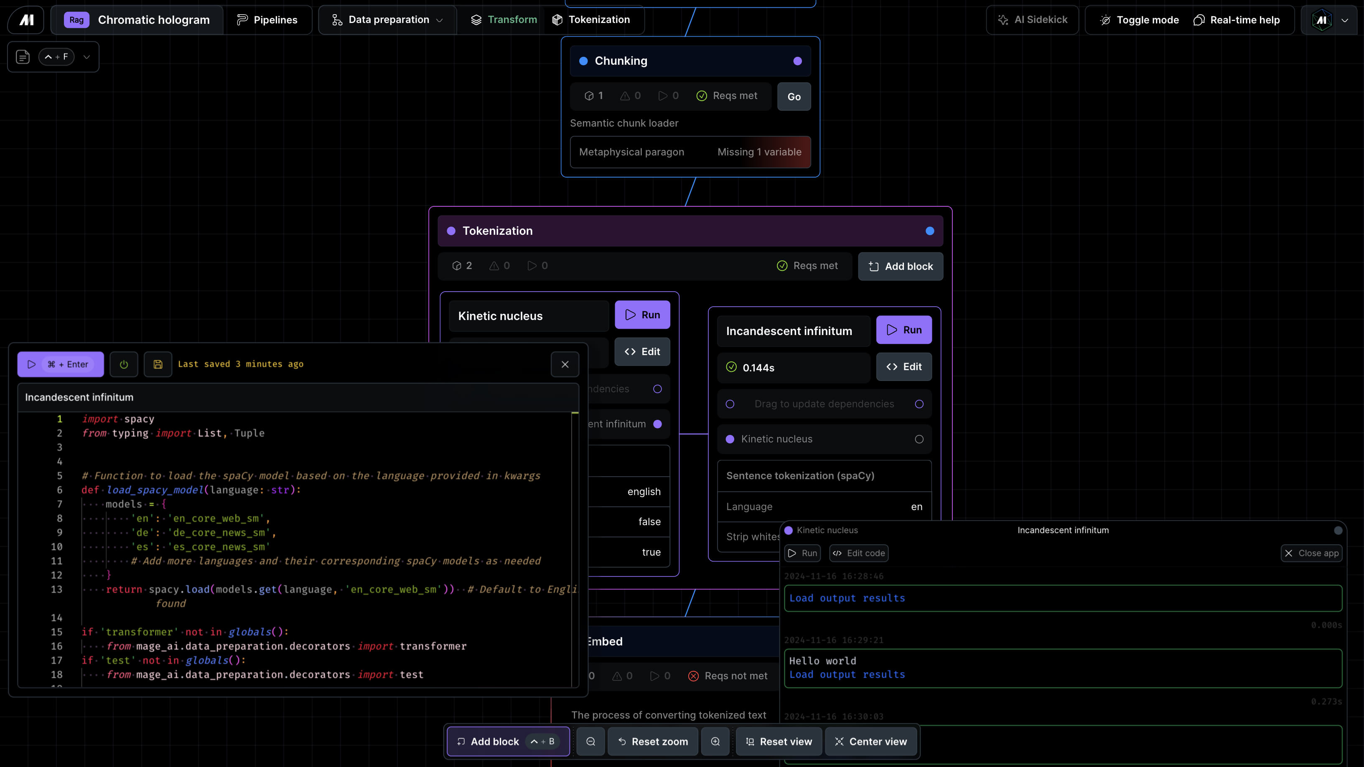Run the Kinetic nucleus block

(642, 315)
